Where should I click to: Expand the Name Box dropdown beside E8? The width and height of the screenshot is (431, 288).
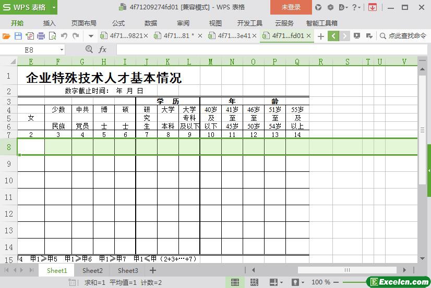62,50
